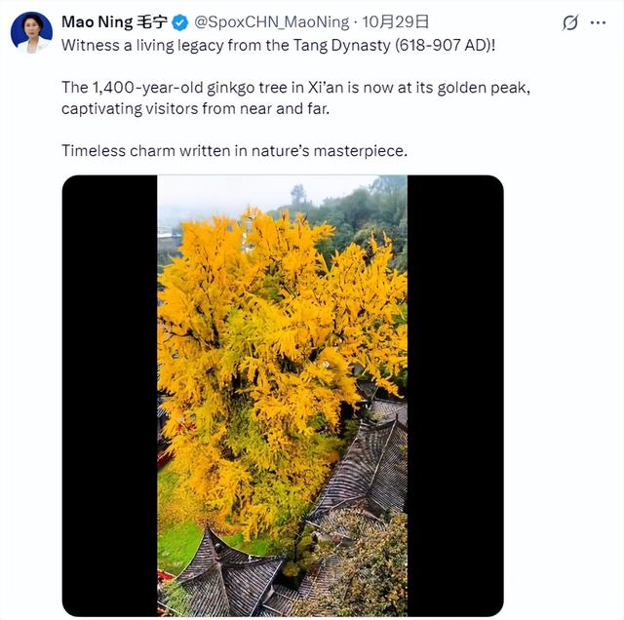
Task: Open the Mao Ning 毛宁 display name link
Action: click(114, 22)
